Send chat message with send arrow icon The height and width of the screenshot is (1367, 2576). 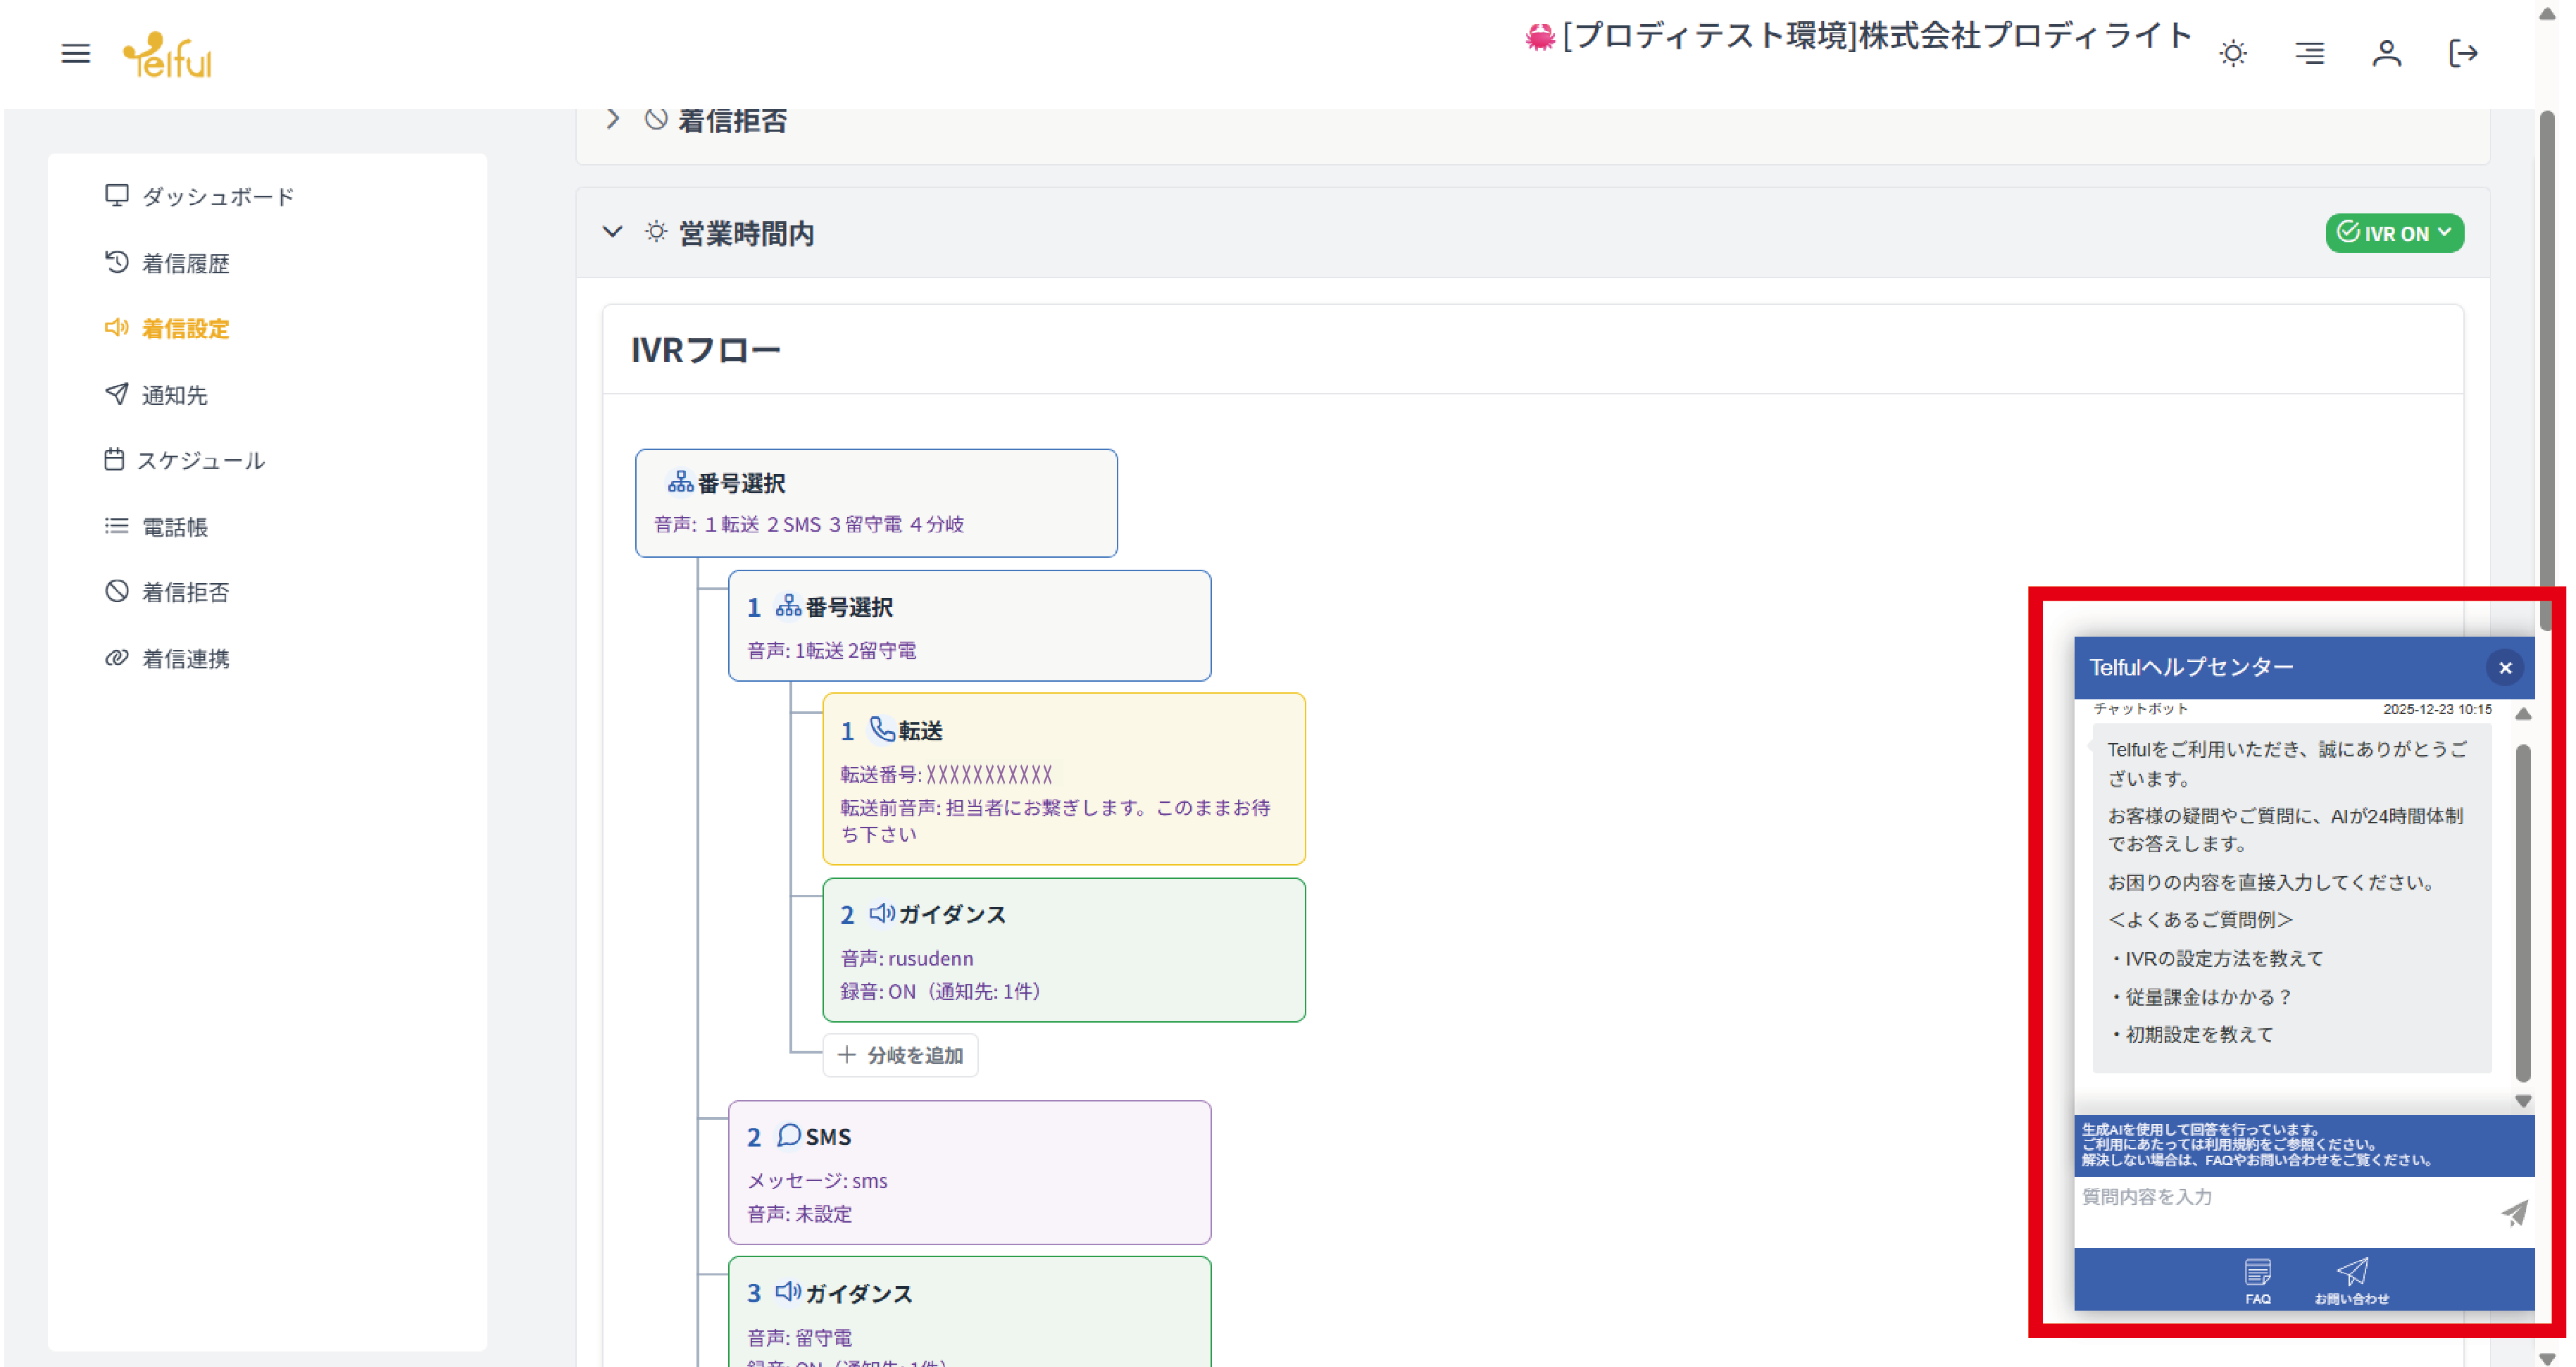[x=2513, y=1212]
